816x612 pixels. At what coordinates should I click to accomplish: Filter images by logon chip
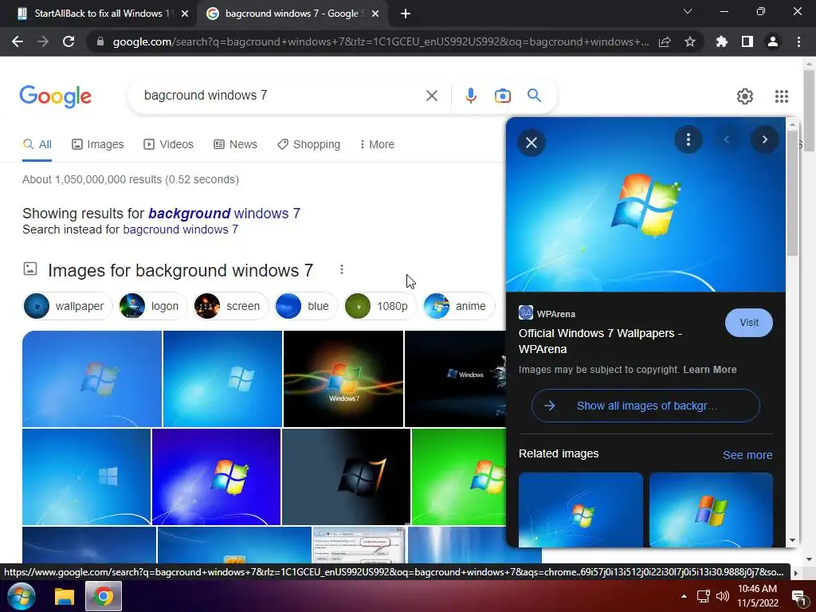[x=153, y=306]
